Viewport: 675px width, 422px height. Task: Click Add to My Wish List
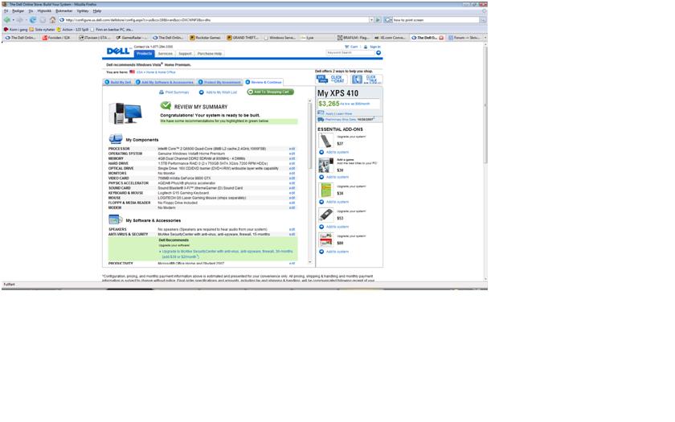pos(218,92)
